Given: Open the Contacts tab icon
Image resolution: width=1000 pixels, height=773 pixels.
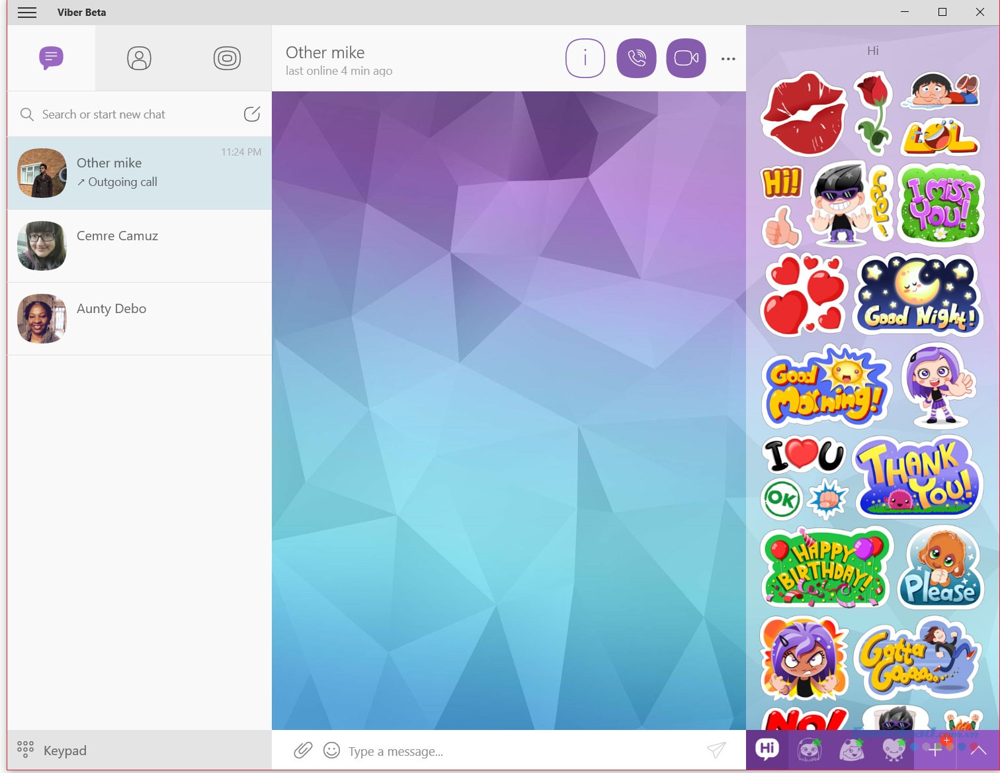Looking at the screenshot, I should pos(138,58).
